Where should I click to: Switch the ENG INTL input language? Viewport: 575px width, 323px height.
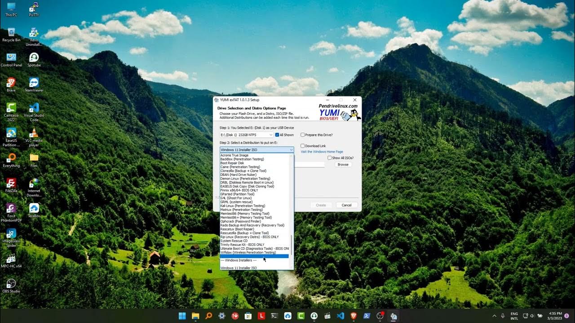514,316
